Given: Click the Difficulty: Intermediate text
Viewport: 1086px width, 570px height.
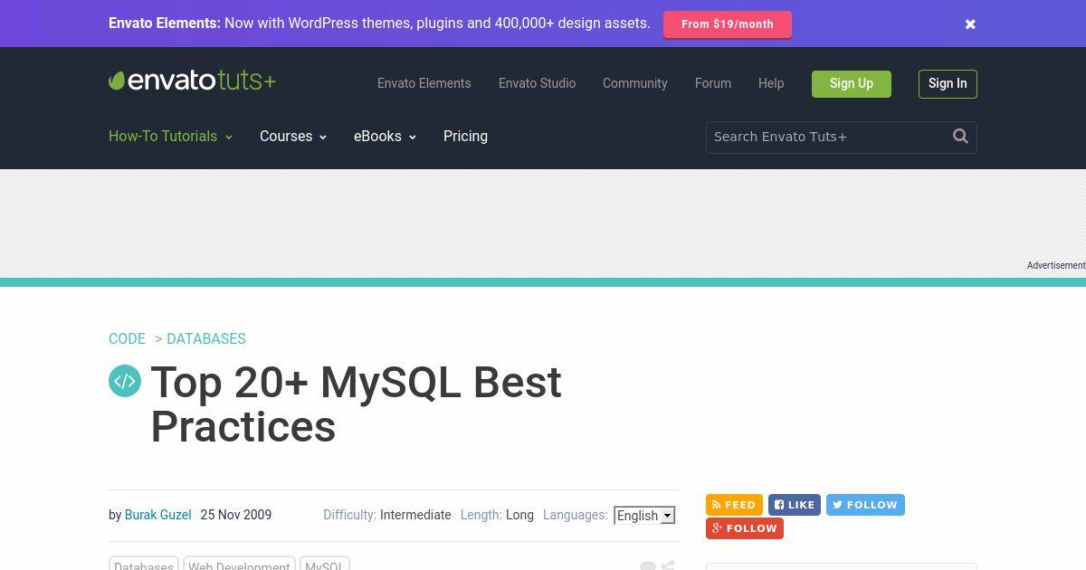Looking at the screenshot, I should (x=387, y=515).
